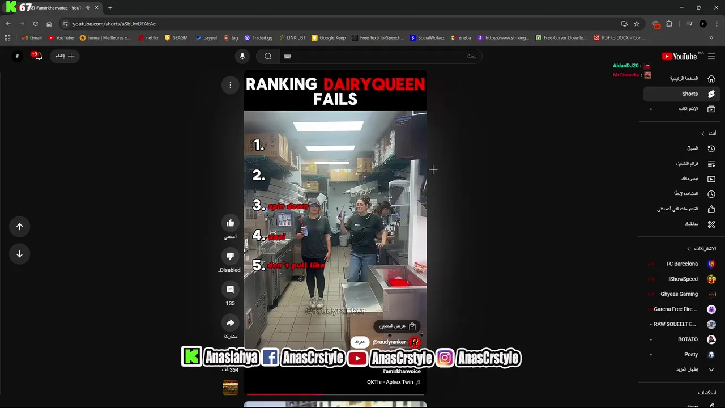The width and height of the screenshot is (725, 408).
Task: Open the comments showing 135
Action: pos(230,290)
